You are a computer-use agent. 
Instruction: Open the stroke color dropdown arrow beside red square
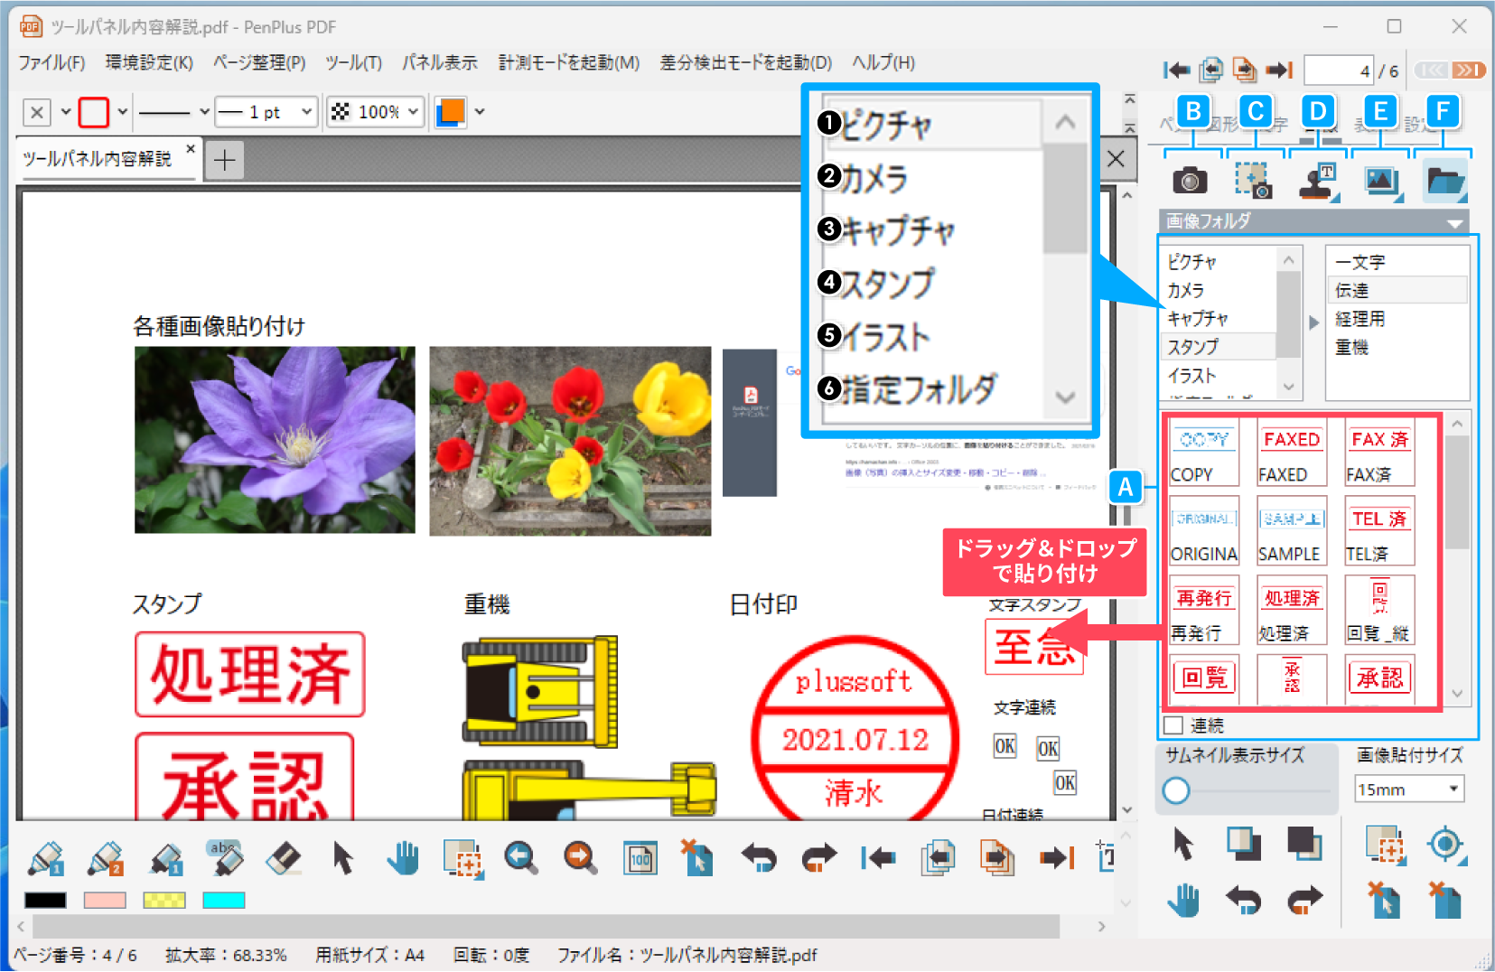[x=122, y=112]
